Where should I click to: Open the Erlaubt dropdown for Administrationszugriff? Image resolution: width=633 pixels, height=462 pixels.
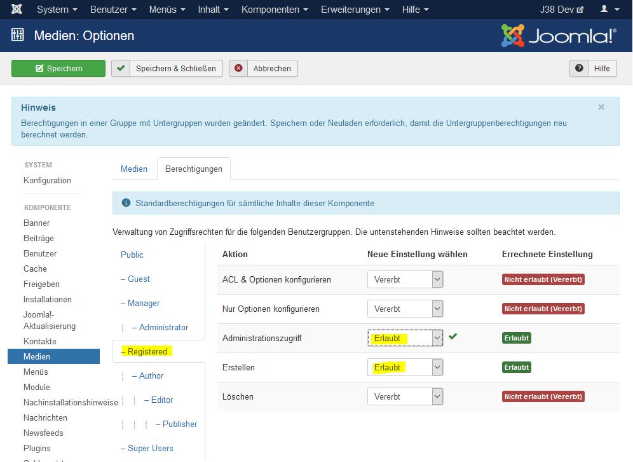click(x=405, y=337)
